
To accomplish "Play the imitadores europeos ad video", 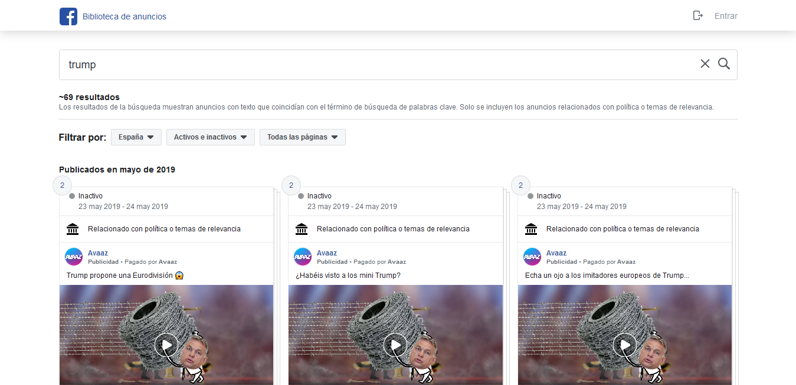I will click(625, 346).
